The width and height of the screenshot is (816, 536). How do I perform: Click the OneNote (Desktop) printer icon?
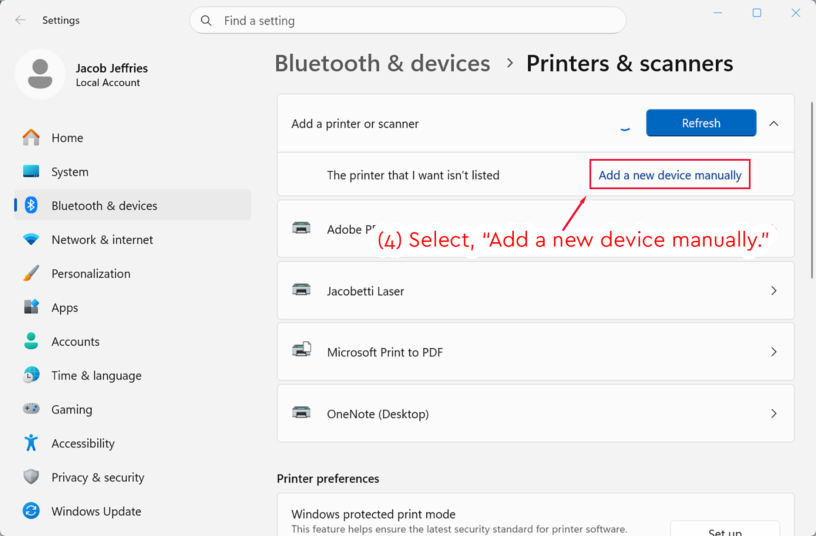point(301,413)
